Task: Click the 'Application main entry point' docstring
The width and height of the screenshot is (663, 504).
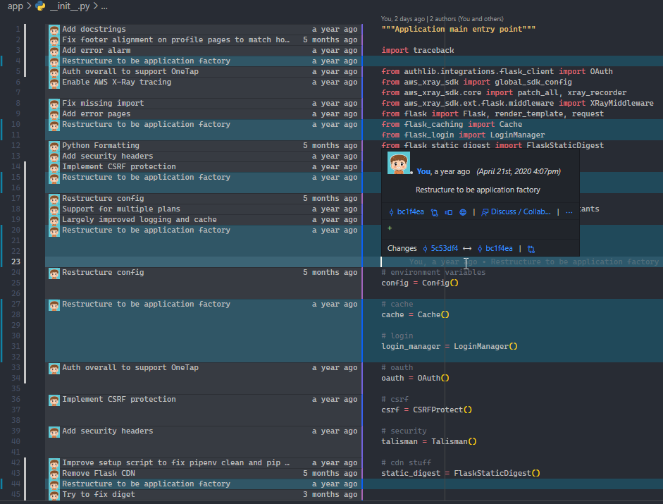Action: click(x=459, y=29)
